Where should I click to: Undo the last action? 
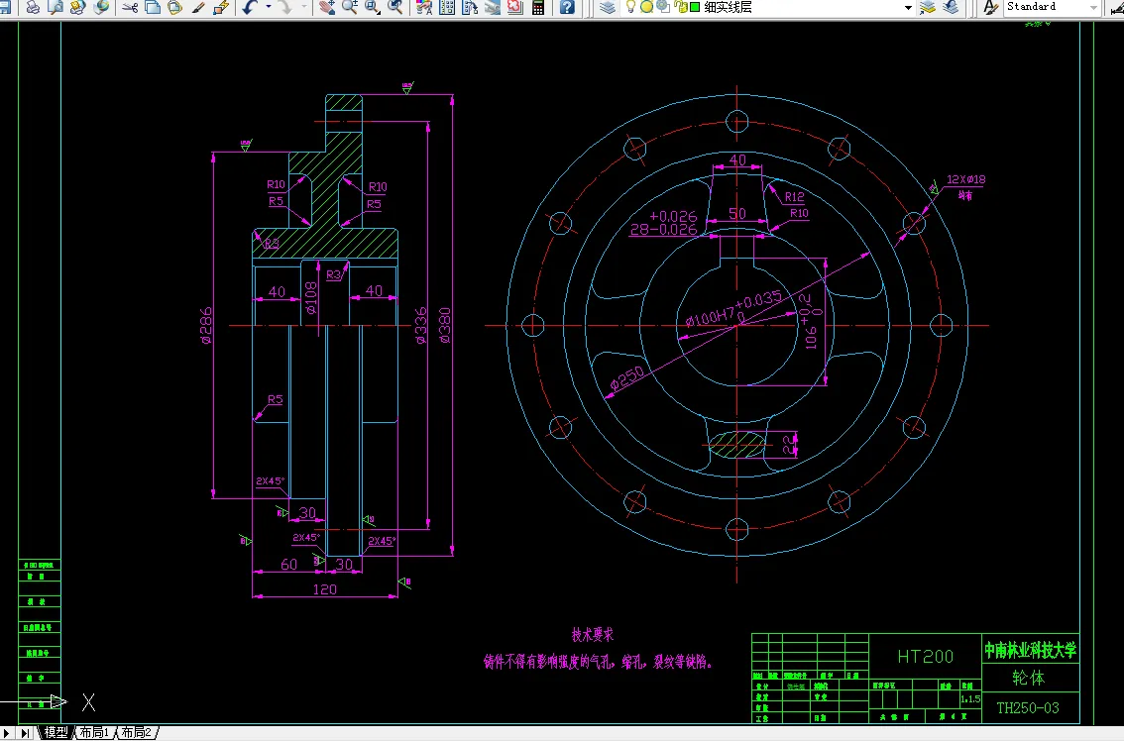click(x=250, y=7)
